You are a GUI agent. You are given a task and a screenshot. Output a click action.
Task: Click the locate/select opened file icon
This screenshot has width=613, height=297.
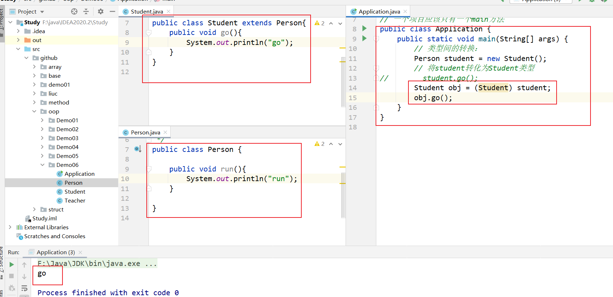coord(74,11)
